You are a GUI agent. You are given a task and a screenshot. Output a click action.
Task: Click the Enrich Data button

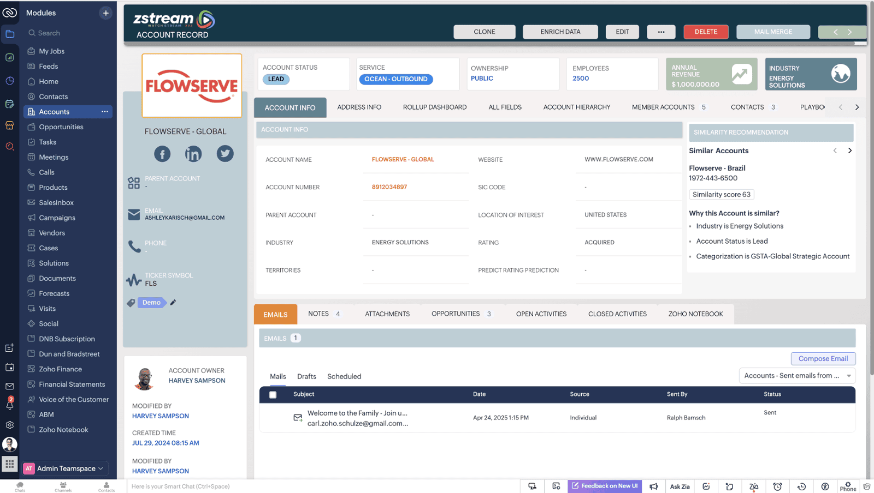(x=560, y=32)
